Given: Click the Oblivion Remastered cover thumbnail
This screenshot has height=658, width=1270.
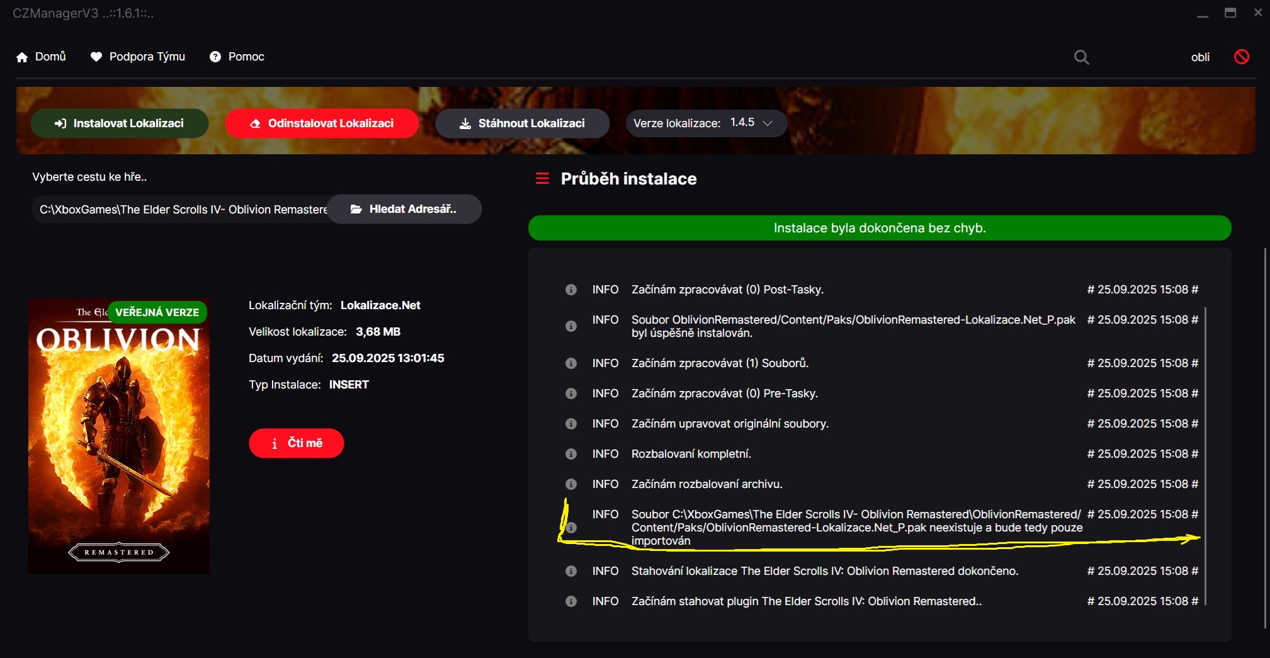Looking at the screenshot, I should [119, 436].
